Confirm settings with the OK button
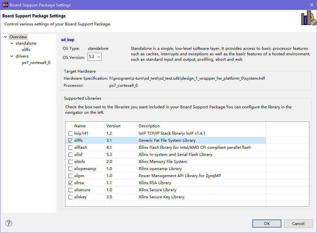Screen dimensions: 317x233 tap(267, 223)
